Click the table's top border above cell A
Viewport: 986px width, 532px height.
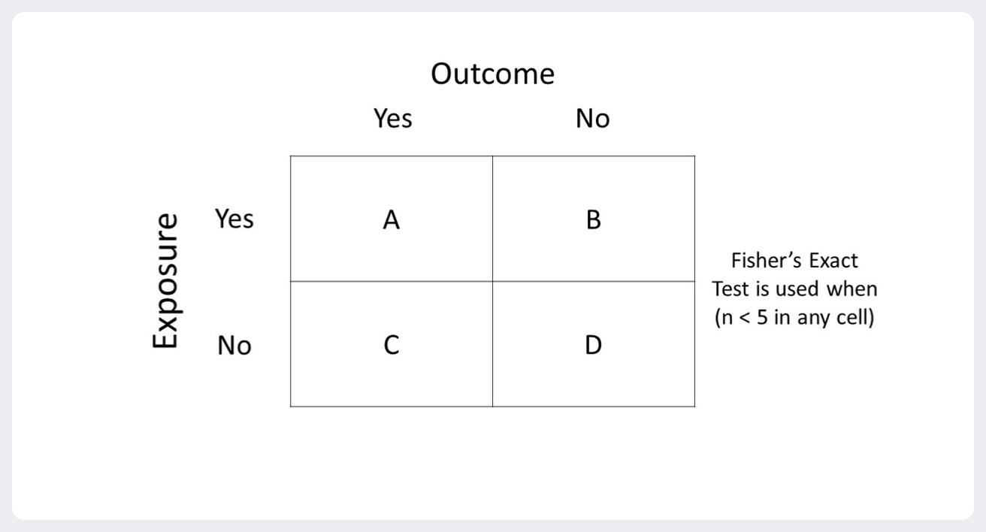[x=391, y=156]
